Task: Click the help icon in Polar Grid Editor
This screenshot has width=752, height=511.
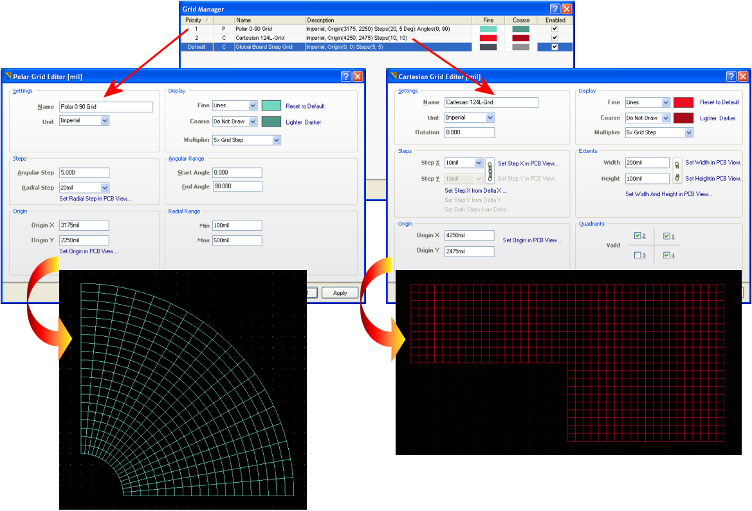Action: (x=346, y=76)
